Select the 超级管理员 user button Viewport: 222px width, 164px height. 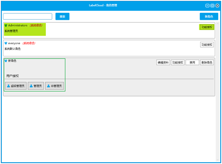16,86
